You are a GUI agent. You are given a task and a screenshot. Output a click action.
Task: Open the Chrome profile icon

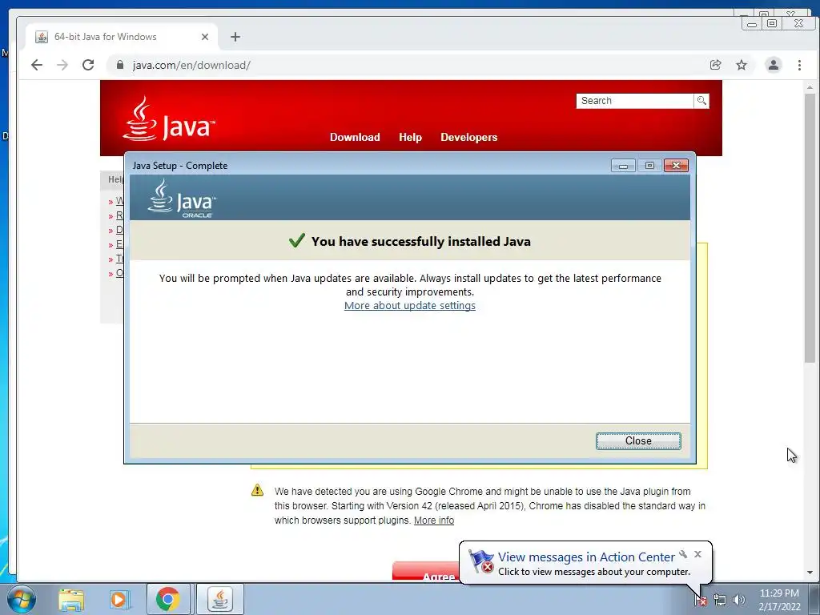773,65
